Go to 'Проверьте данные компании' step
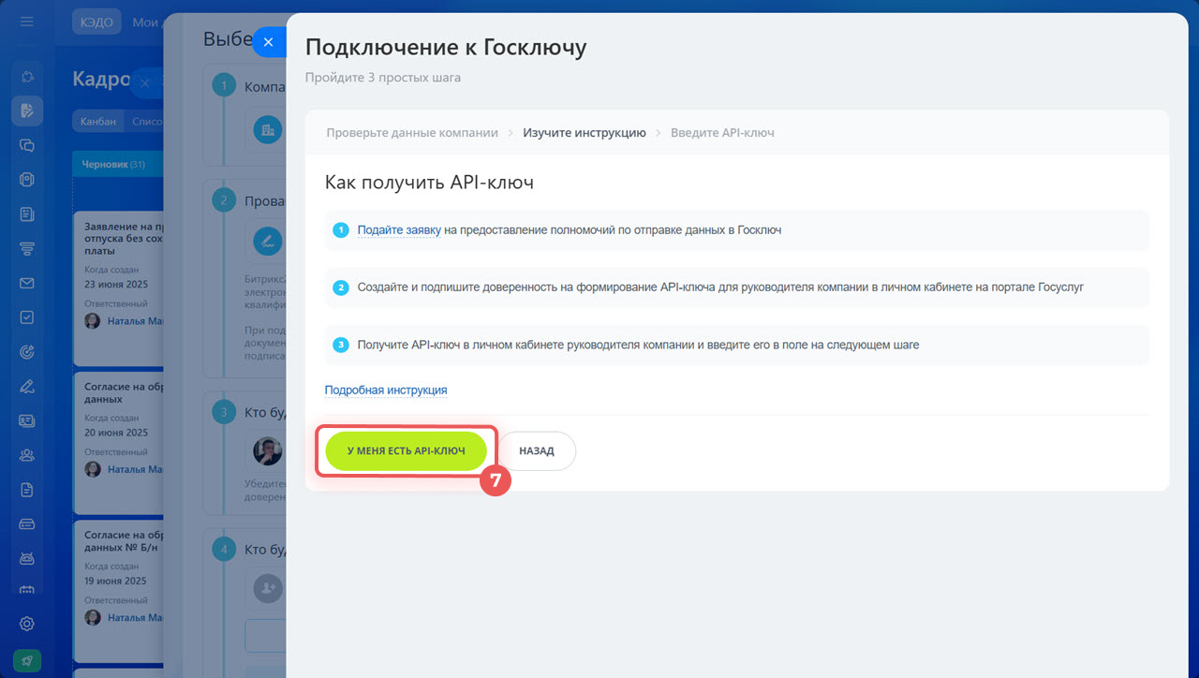 click(x=412, y=133)
